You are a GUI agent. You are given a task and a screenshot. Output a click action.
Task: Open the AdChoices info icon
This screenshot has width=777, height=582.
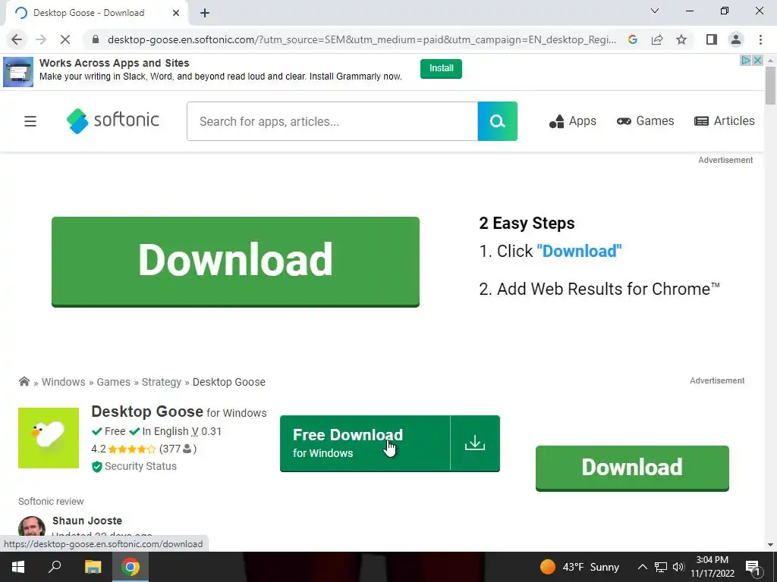pyautogui.click(x=746, y=61)
